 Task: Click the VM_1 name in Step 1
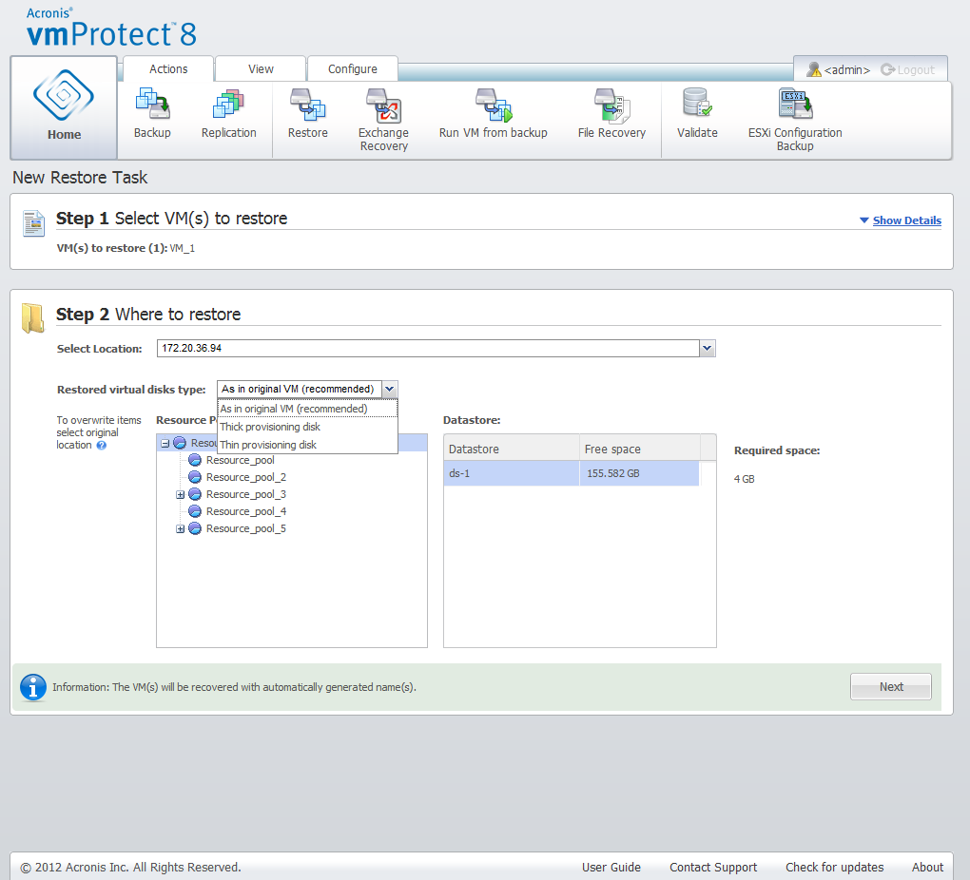click(183, 248)
